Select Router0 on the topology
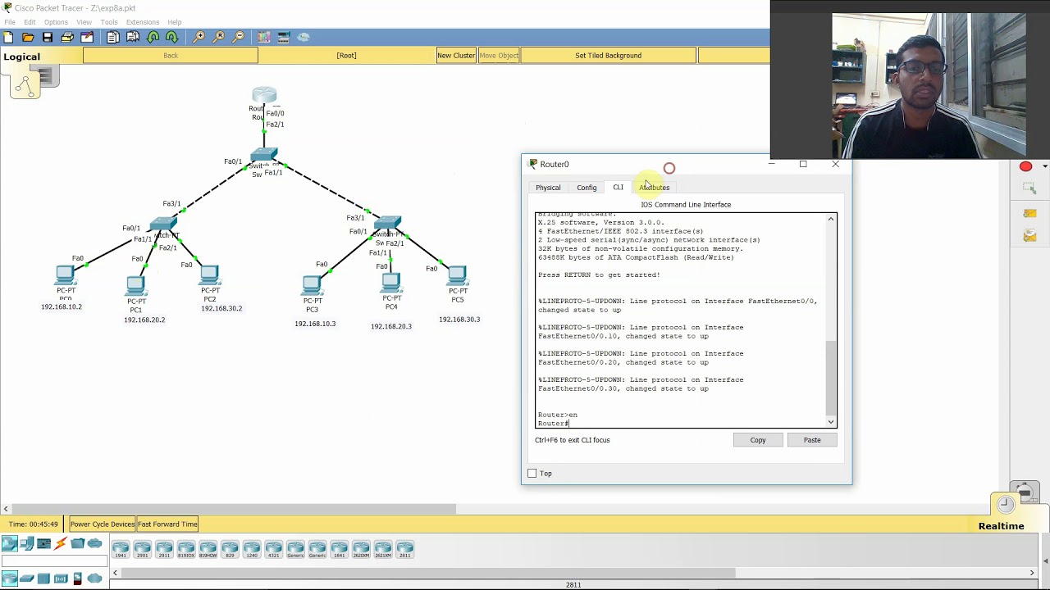The width and height of the screenshot is (1050, 590). point(264,95)
